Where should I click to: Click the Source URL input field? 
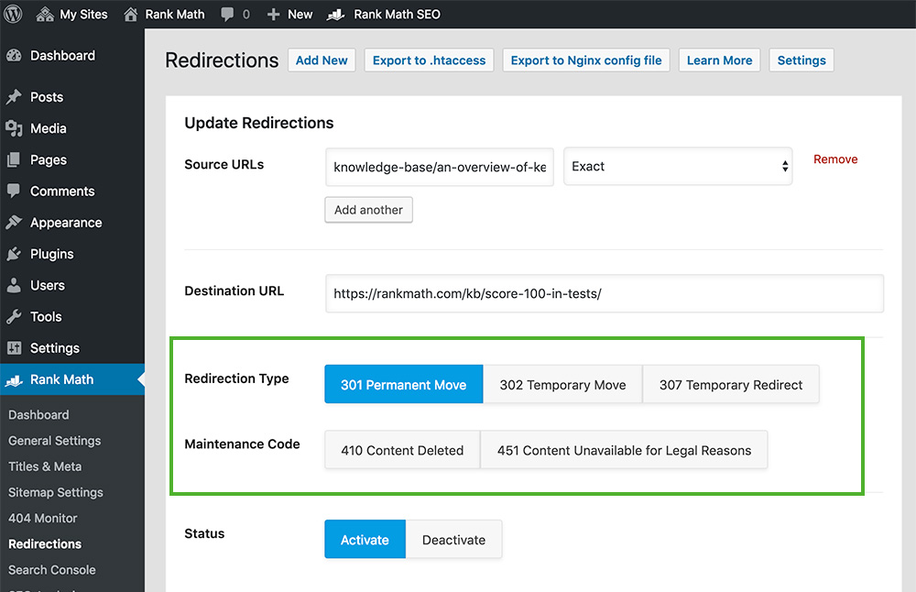[x=440, y=167]
